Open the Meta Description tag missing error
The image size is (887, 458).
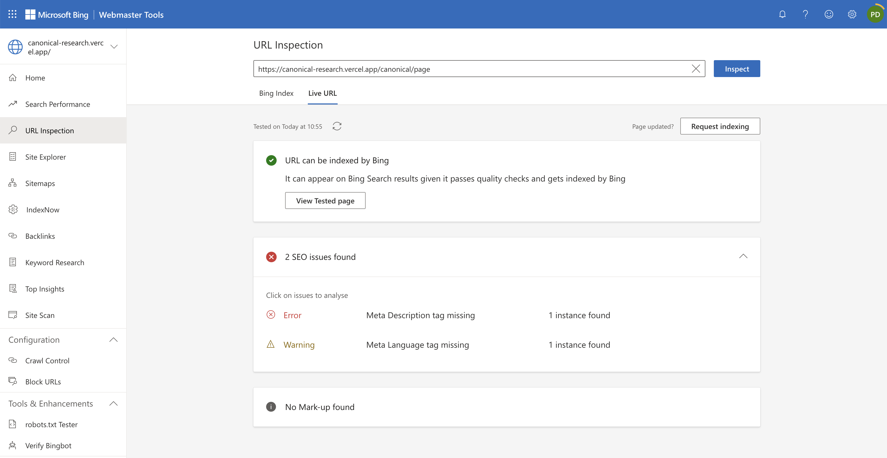pos(420,315)
